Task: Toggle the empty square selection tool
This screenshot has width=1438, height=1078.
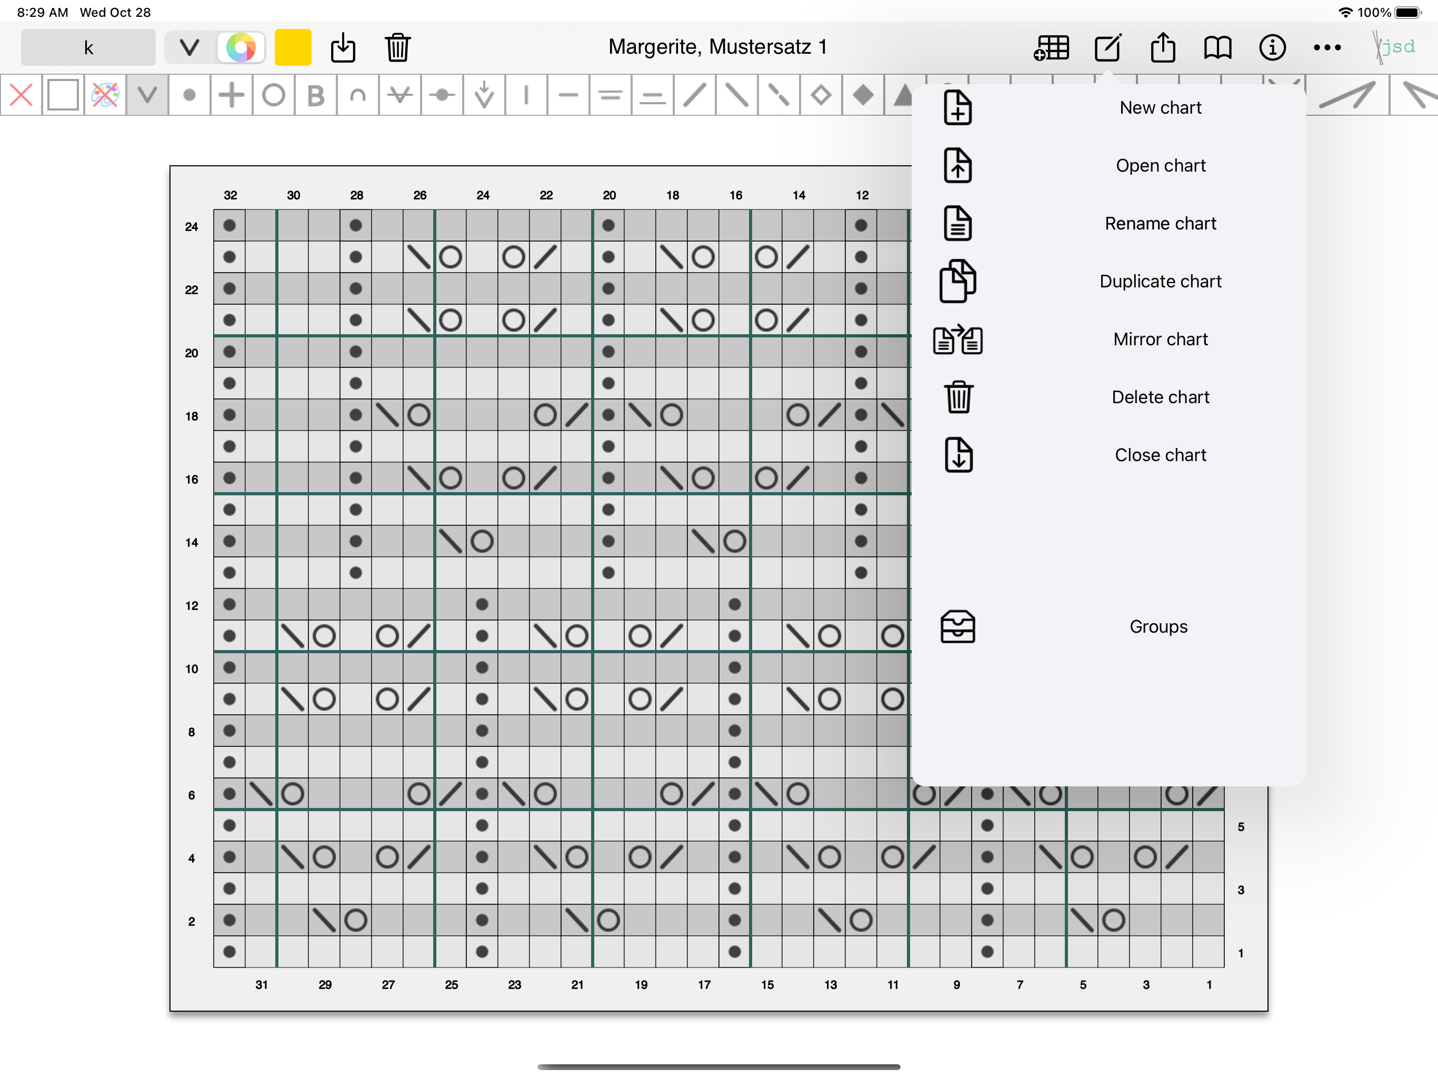Action: pyautogui.click(x=63, y=96)
